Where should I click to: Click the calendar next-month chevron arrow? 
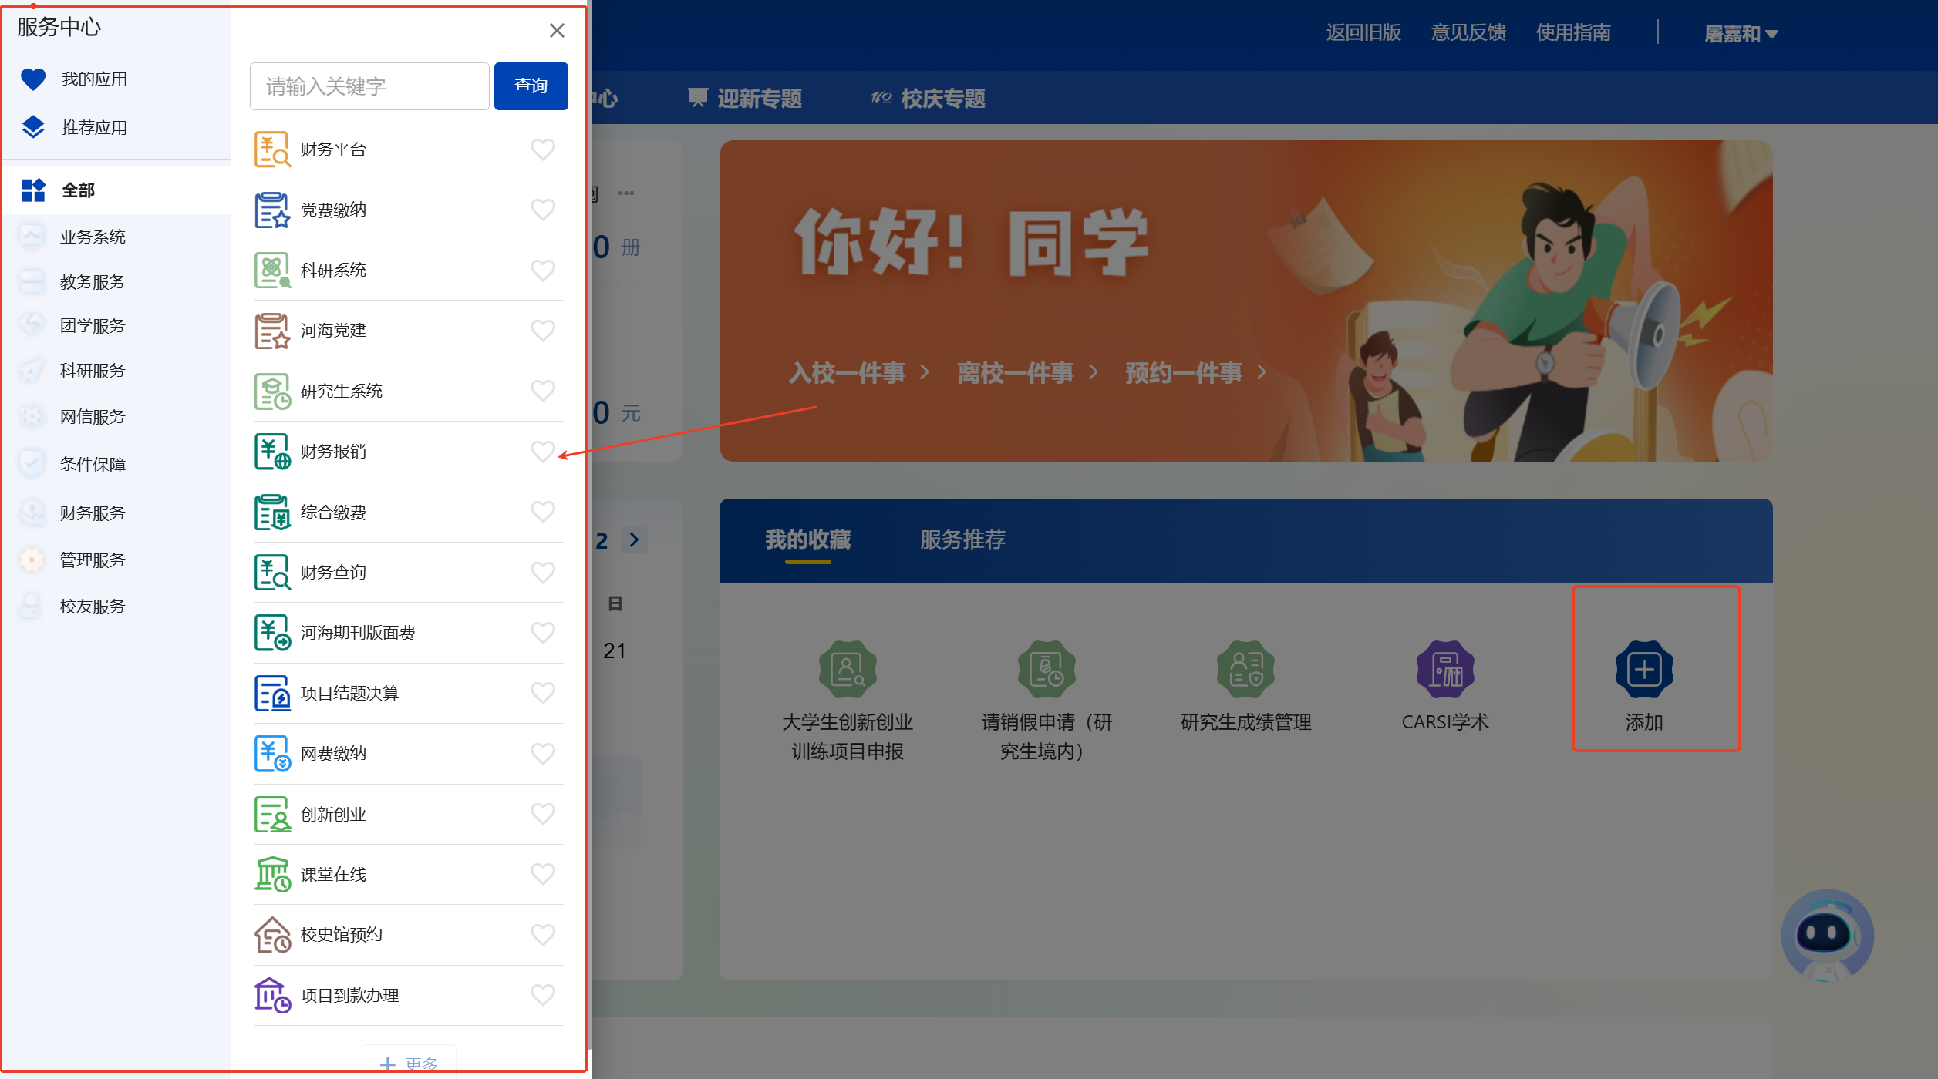[x=634, y=539]
